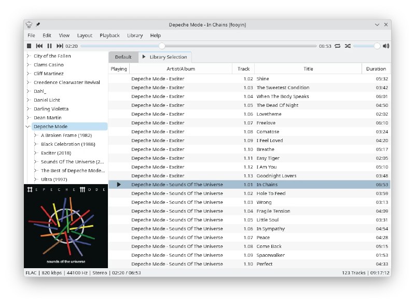Expand Black Celebration (1986) album
Image resolution: width=415 pixels, height=305 pixels.
point(36,144)
